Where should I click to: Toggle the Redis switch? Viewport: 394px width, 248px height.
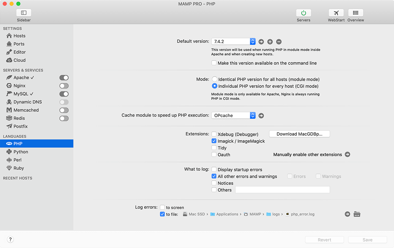click(x=64, y=118)
